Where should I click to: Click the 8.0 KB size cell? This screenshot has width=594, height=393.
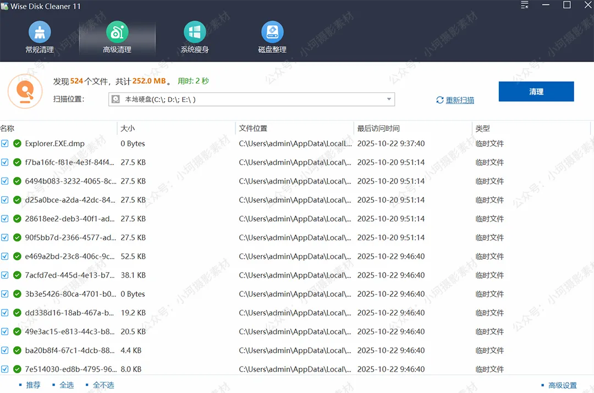click(131, 369)
